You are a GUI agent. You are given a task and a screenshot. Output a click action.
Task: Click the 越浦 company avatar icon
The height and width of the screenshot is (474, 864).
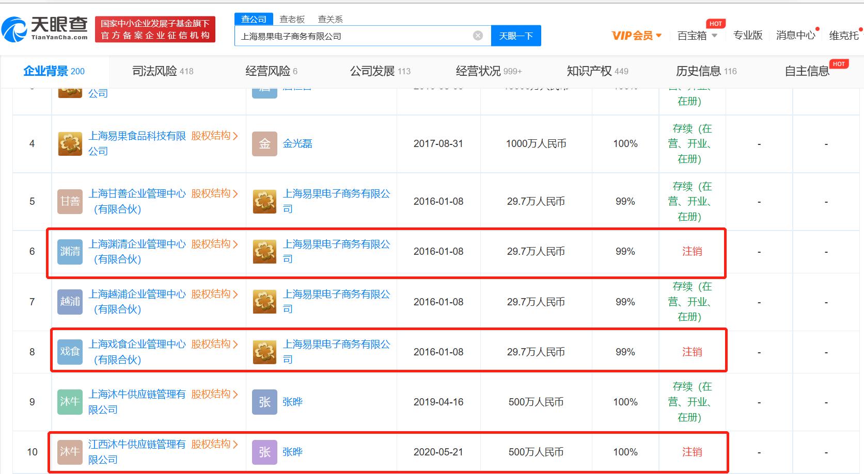70,302
